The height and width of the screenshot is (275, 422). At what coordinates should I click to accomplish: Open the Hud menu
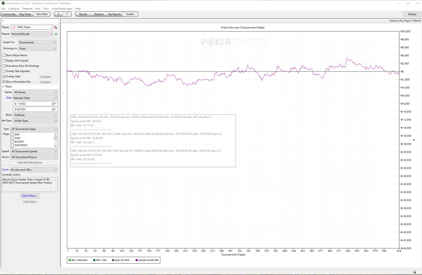click(38, 8)
